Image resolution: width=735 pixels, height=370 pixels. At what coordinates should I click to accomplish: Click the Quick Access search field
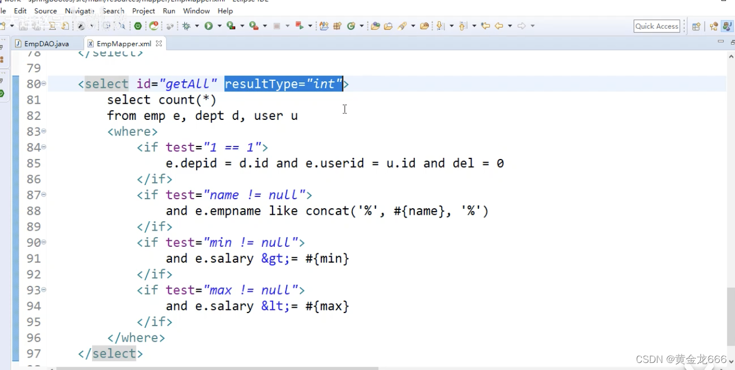pos(657,26)
